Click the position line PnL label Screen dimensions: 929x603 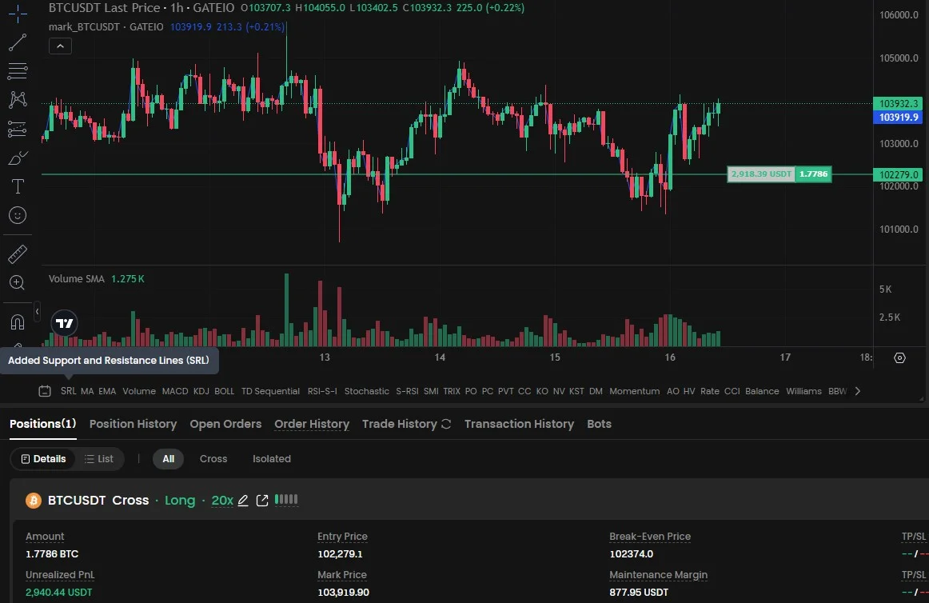pos(761,174)
